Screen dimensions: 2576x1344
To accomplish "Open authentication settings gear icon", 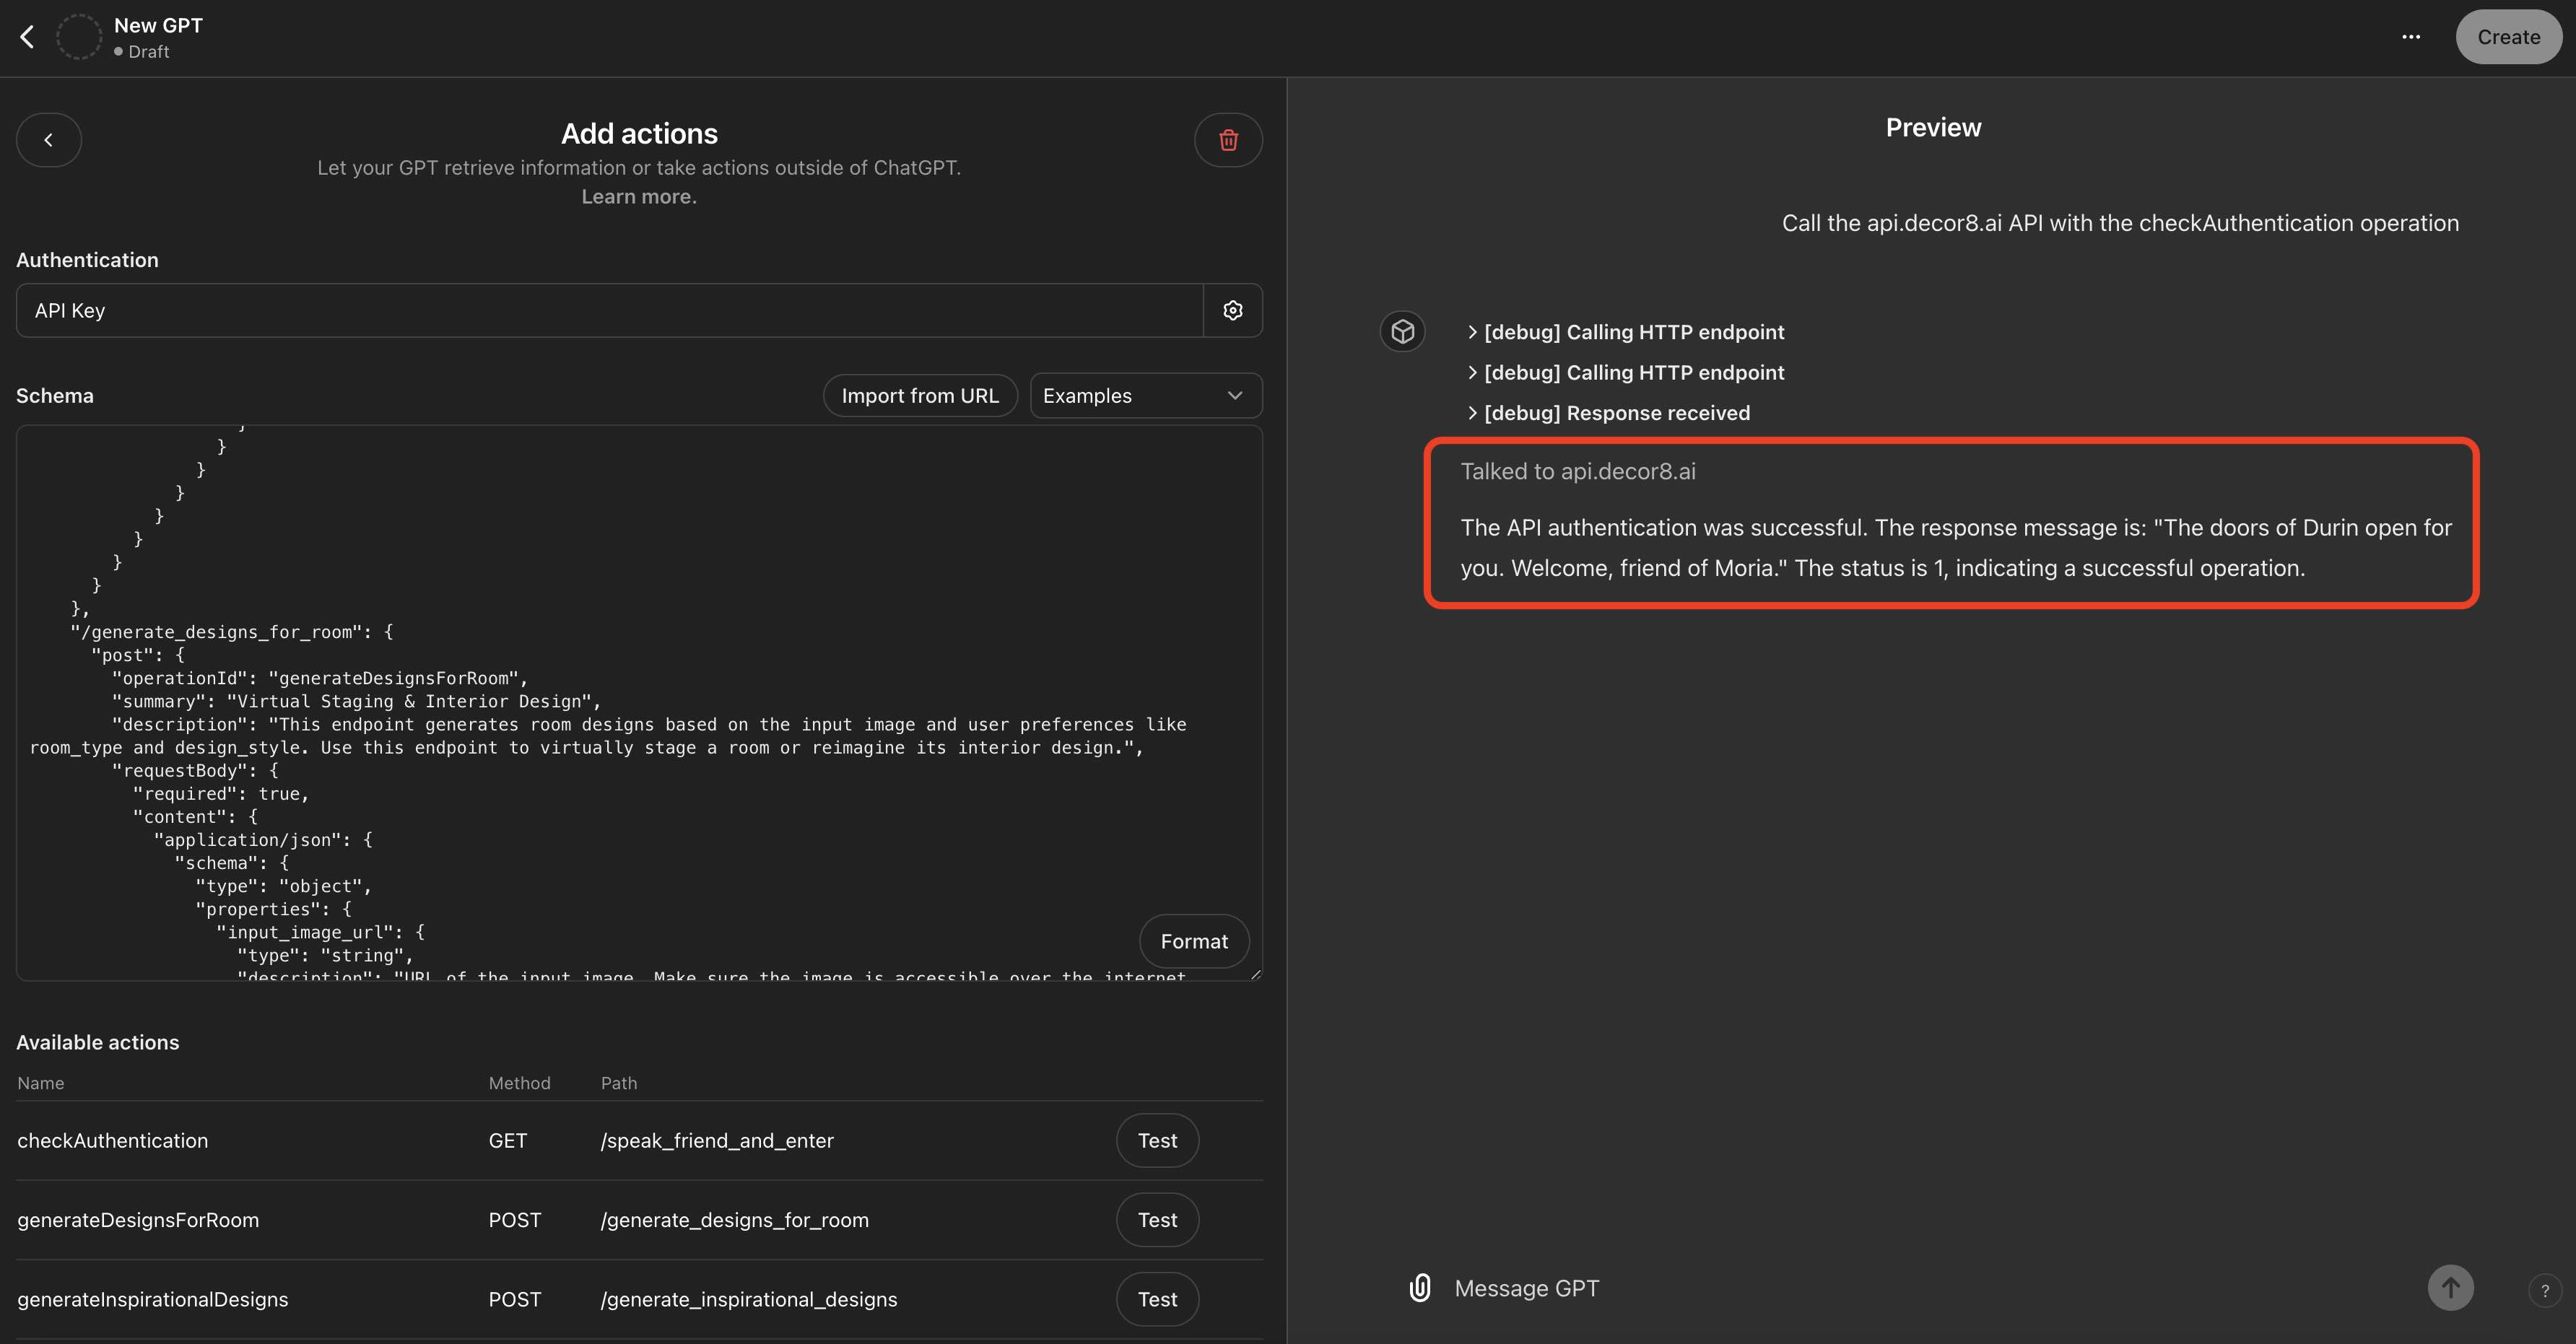I will [1233, 310].
